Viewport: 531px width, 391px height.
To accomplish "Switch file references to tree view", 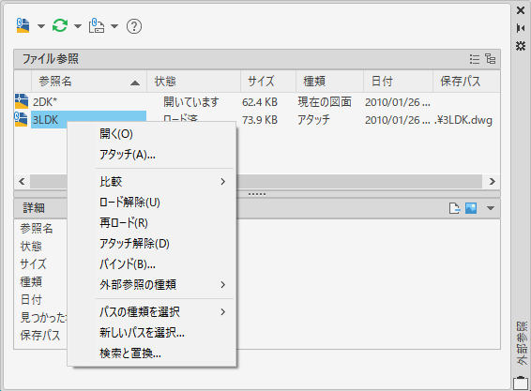I will click(491, 59).
